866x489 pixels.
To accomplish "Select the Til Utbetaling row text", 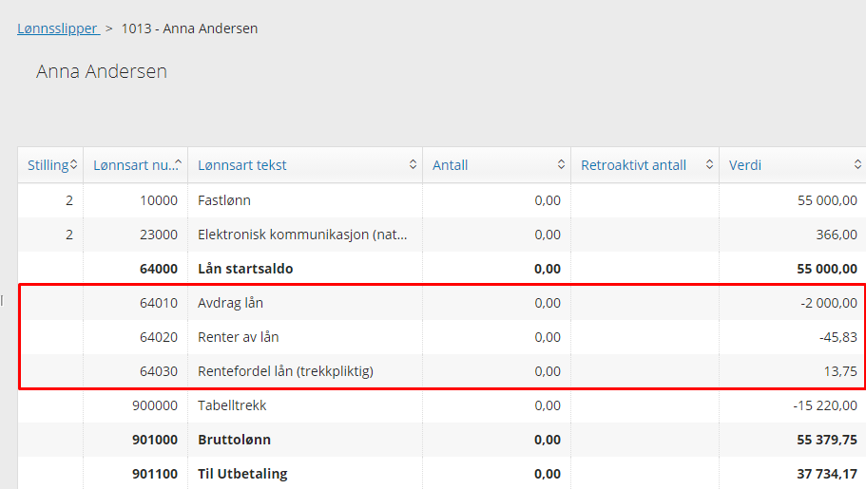I will tap(242, 474).
